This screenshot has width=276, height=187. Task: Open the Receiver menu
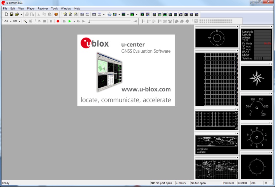[x=43, y=9]
